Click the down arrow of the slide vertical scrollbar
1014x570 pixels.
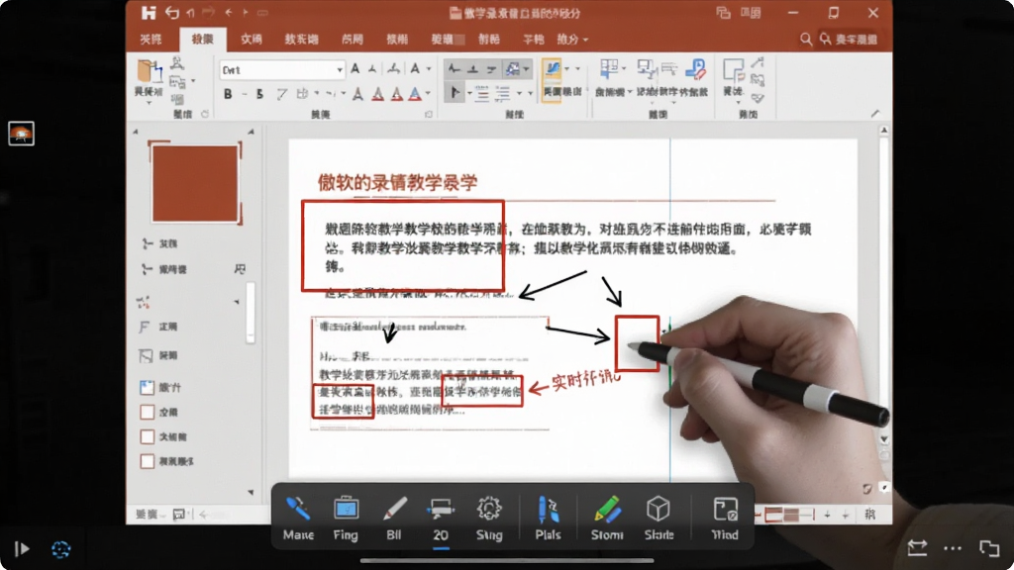click(884, 439)
